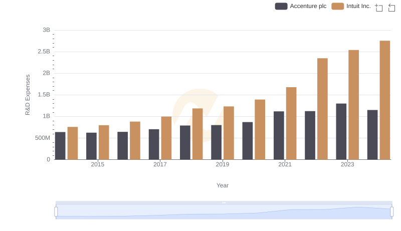Select the 2019 Accenture bar
This screenshot has height=231, width=401.
pyautogui.click(x=216, y=142)
